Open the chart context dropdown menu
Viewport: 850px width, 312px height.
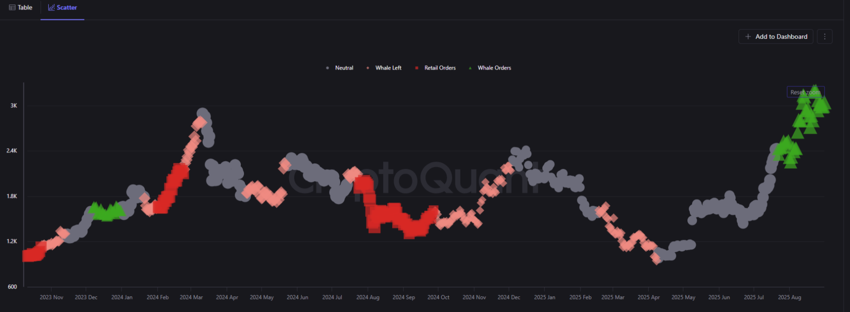click(825, 36)
